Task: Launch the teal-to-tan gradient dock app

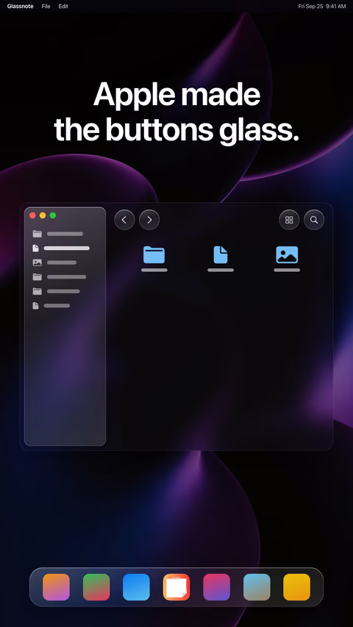Action: pos(257,587)
